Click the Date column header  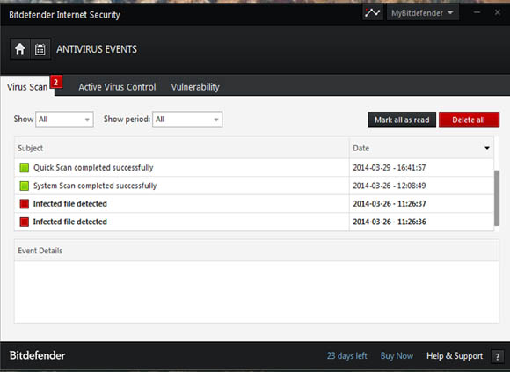tap(421, 148)
